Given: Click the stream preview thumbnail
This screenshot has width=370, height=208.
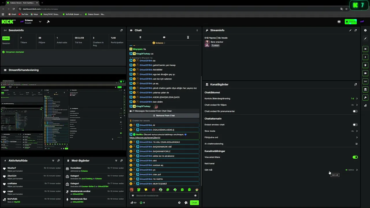Looking at the screenshot, I should (63, 115).
